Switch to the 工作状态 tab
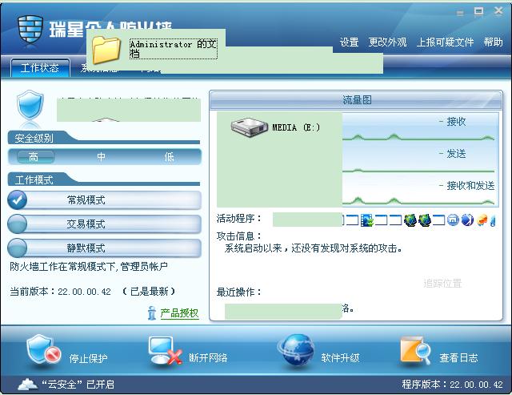 40,68
